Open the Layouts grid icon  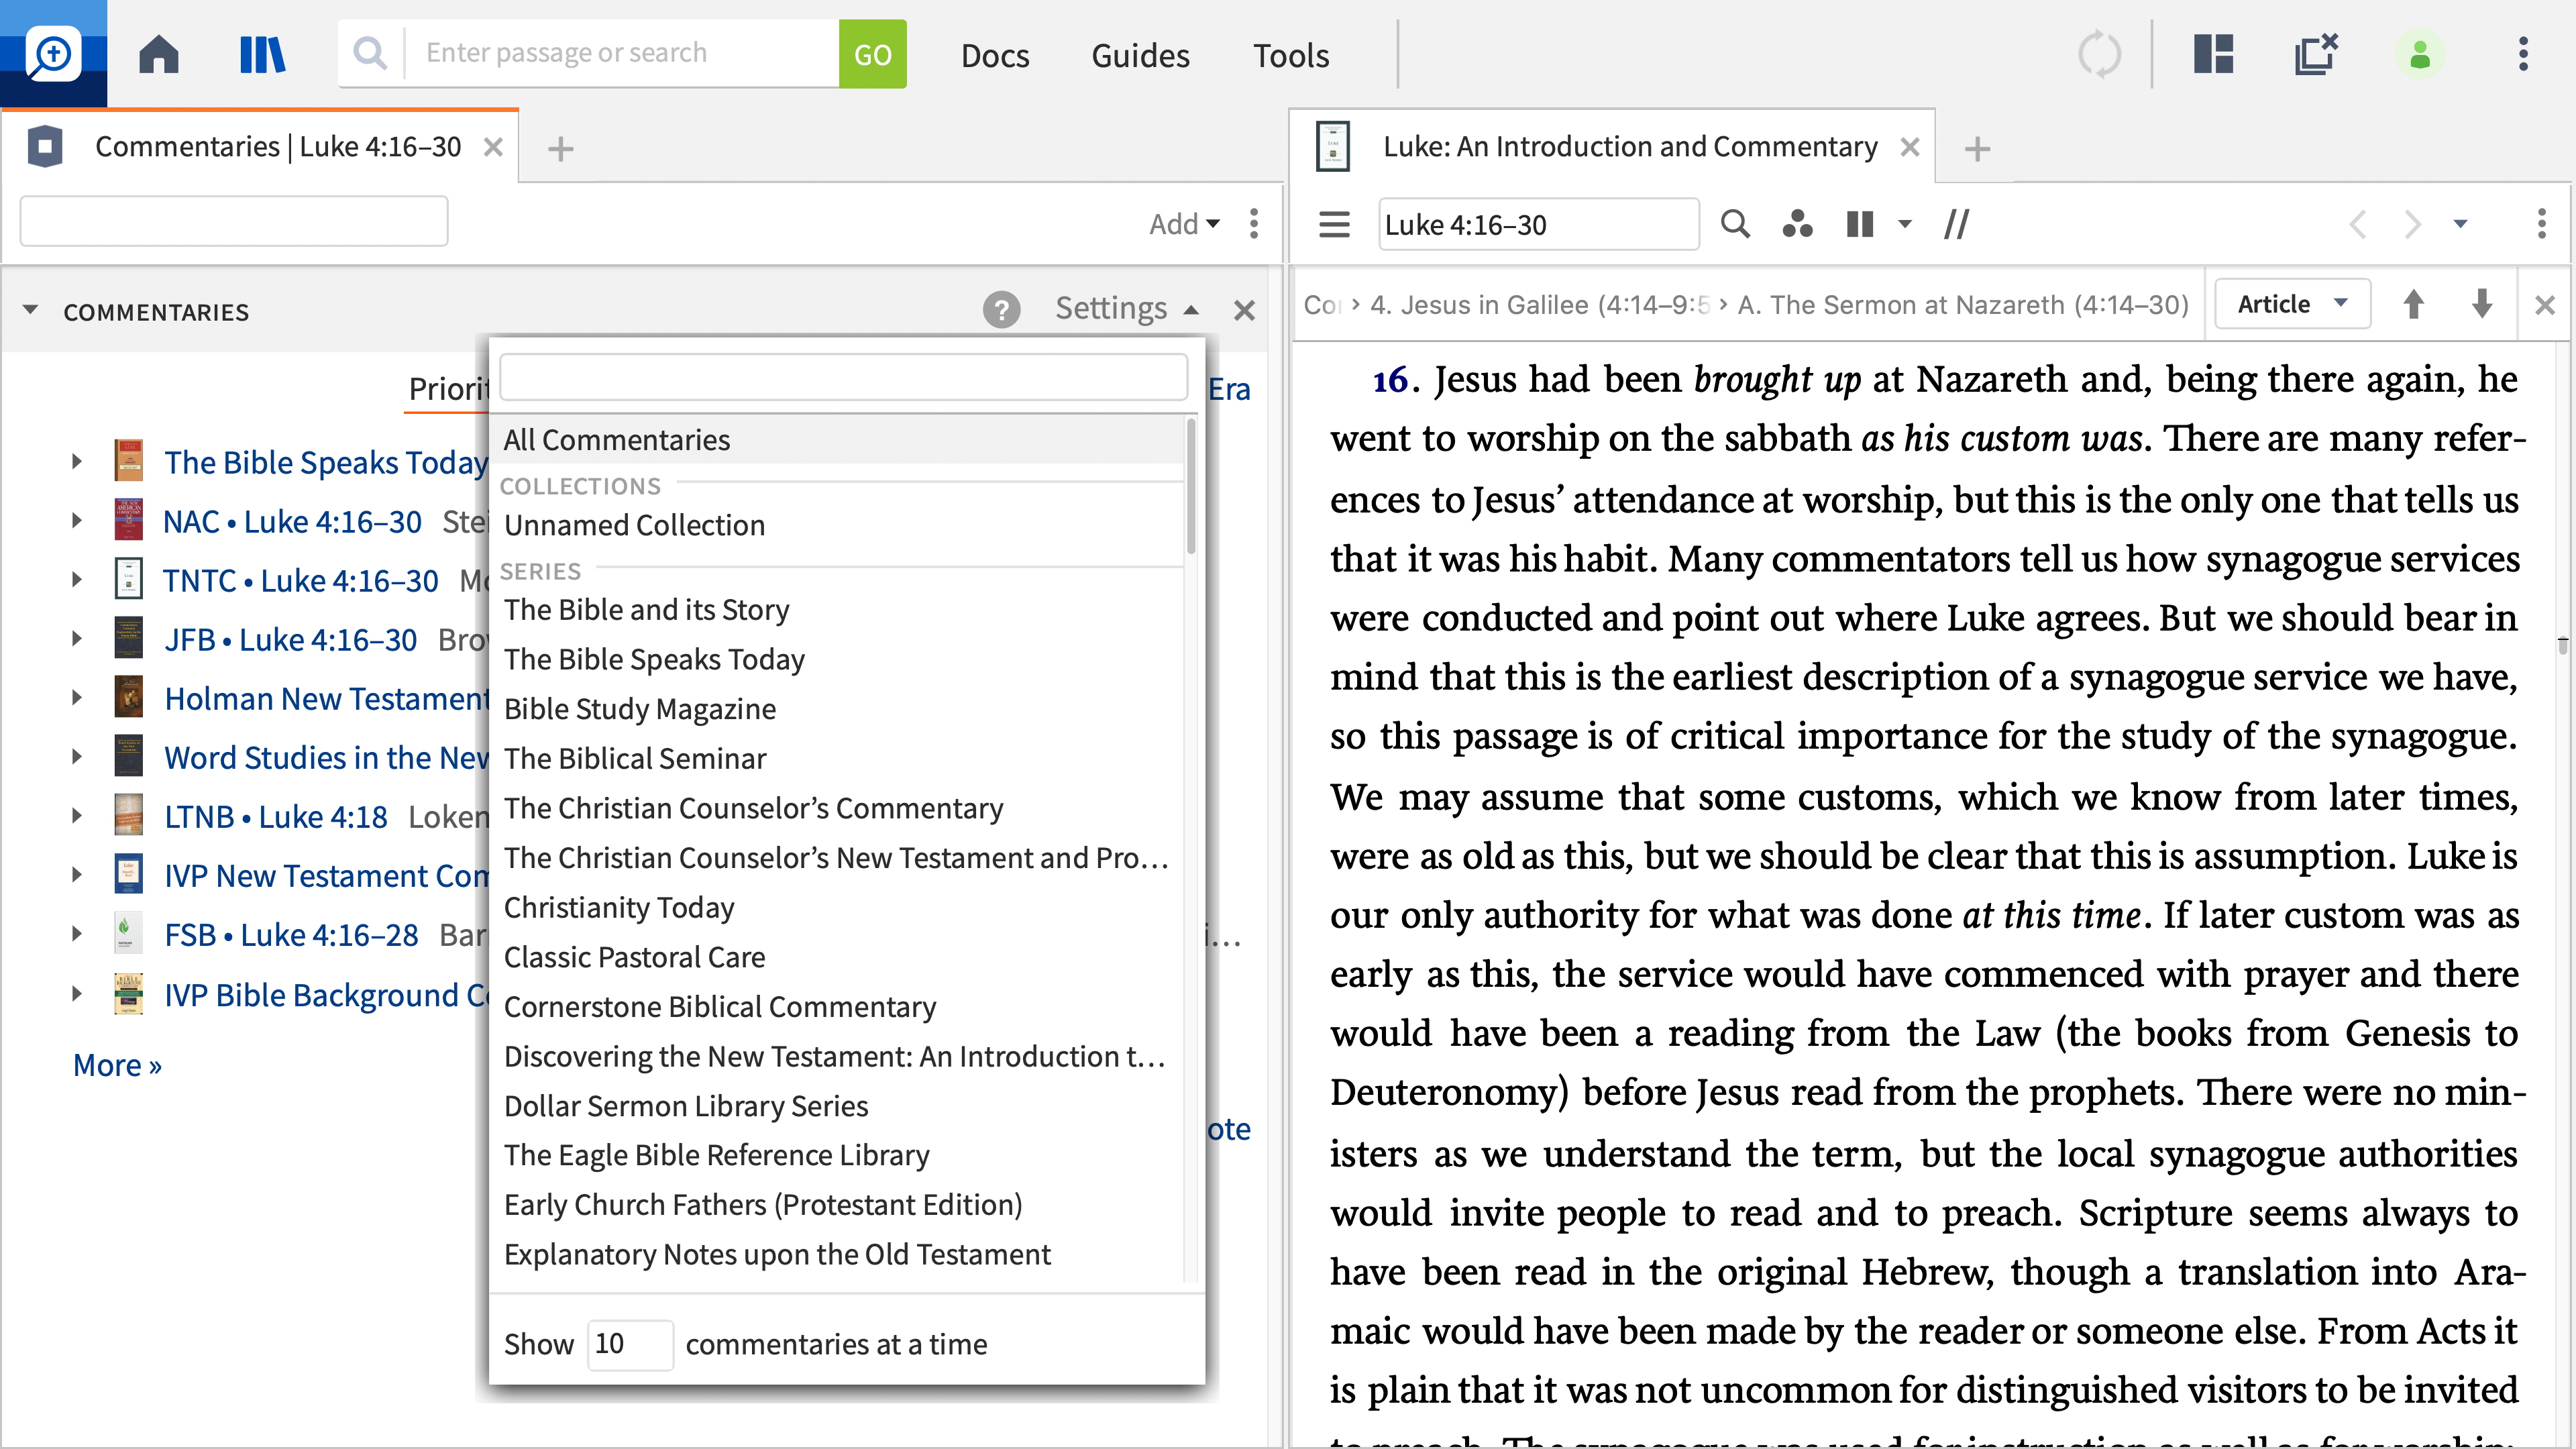[x=2213, y=54]
